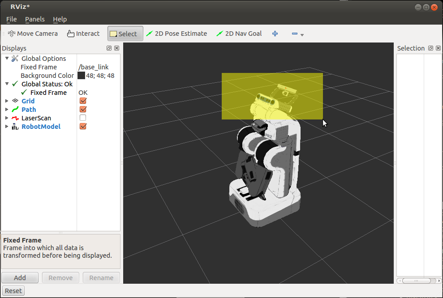The image size is (443, 298).
Task: Click the Add display button
Action: tap(20, 278)
